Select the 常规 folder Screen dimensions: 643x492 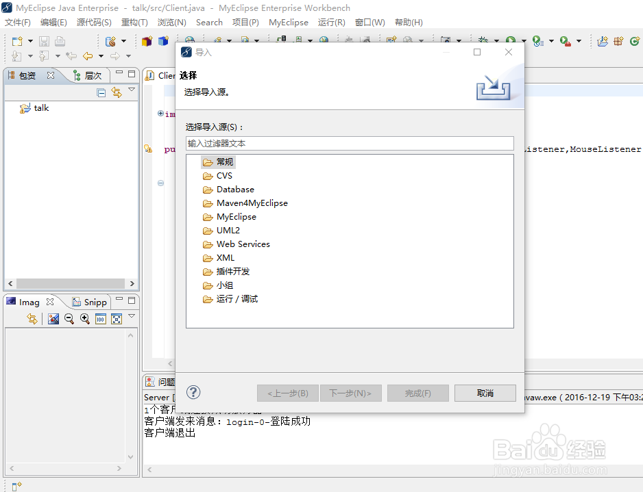pos(218,162)
